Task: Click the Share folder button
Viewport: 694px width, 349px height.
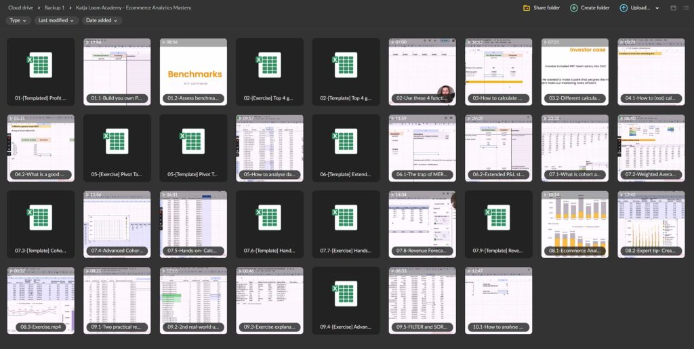Action: coord(542,7)
